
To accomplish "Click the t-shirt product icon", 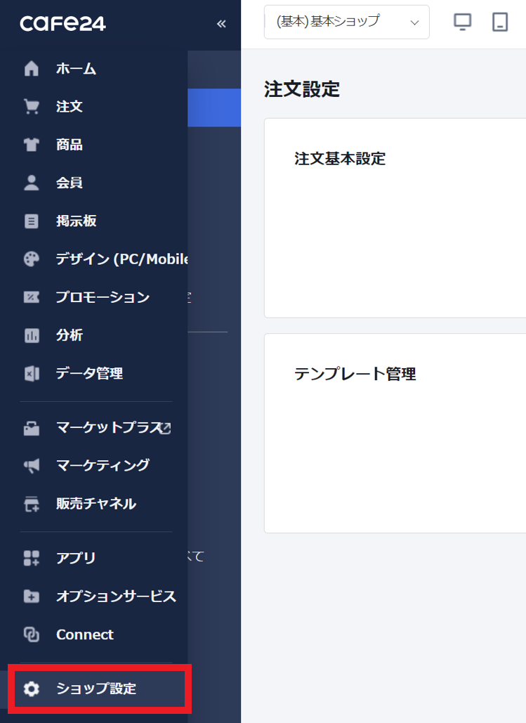I will (x=32, y=145).
